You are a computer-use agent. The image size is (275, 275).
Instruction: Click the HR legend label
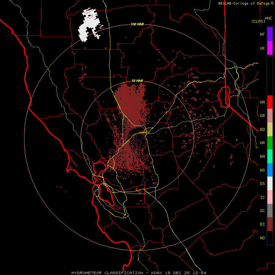pyautogui.click(x=262, y=143)
